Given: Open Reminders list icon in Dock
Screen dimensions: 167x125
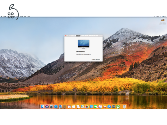Looking at the screenshot, I should [78, 107].
